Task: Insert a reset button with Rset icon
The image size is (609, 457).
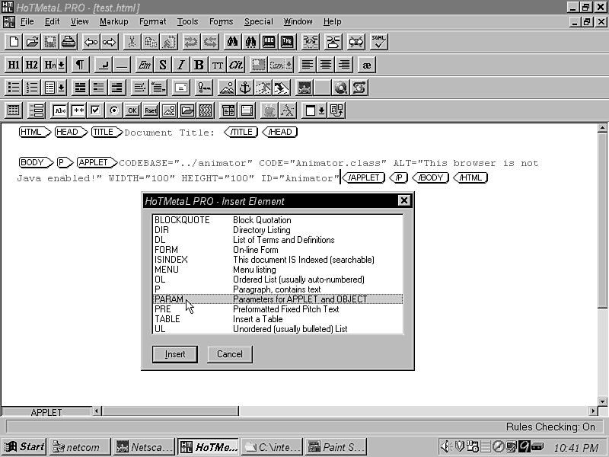Action: click(151, 110)
